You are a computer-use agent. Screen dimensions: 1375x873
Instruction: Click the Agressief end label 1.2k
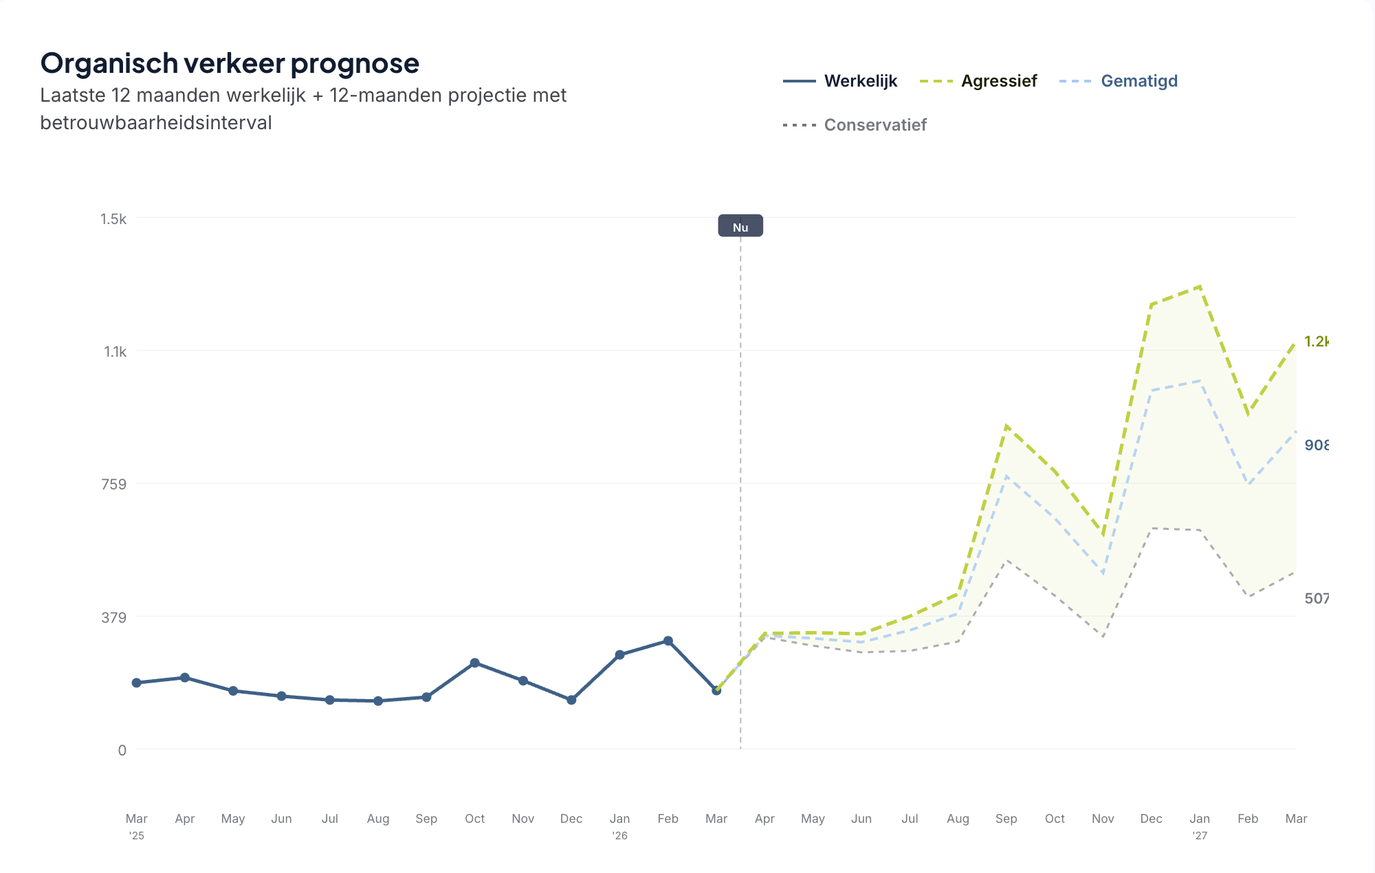pyautogui.click(x=1316, y=342)
